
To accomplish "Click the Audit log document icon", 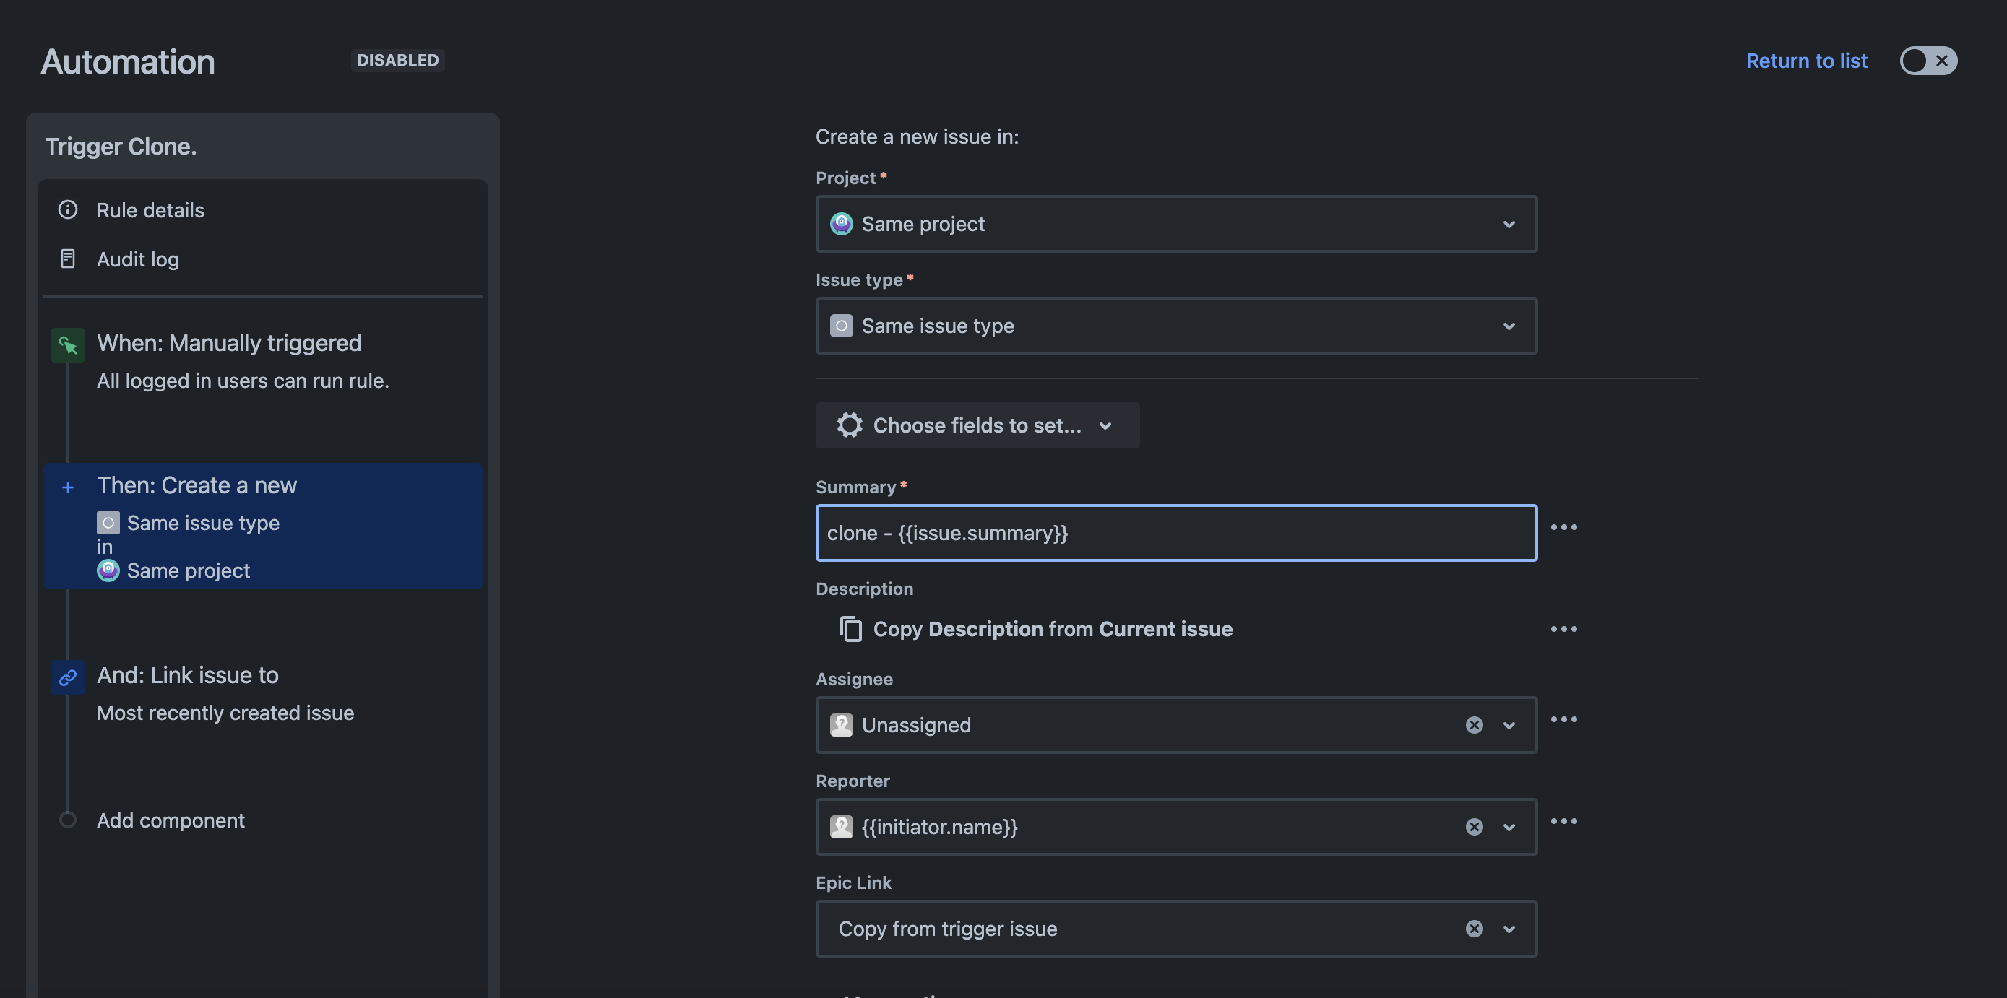I will [68, 259].
